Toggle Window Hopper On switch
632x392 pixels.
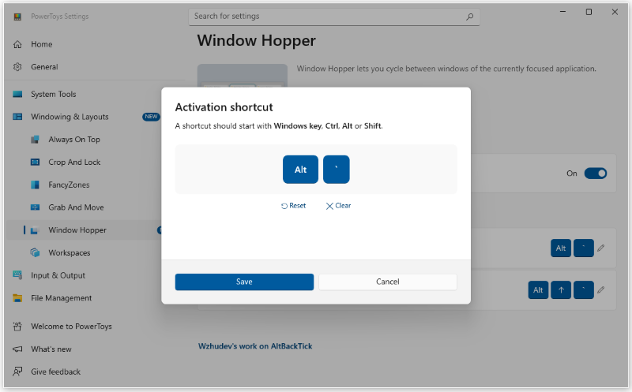[x=596, y=174]
